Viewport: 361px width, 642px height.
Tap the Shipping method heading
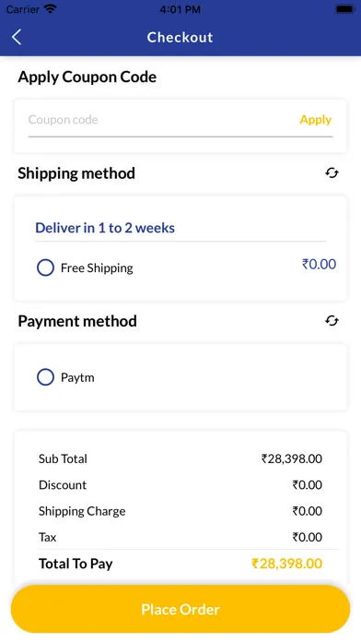(x=76, y=173)
